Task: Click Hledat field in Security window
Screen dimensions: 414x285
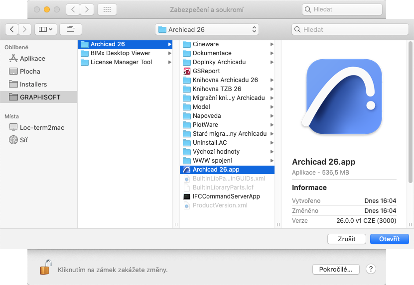Action: coord(342,9)
